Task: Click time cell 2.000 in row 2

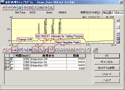Action: [22, 62]
